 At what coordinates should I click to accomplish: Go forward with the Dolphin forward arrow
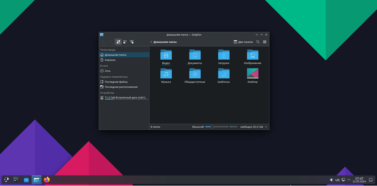coord(110,42)
